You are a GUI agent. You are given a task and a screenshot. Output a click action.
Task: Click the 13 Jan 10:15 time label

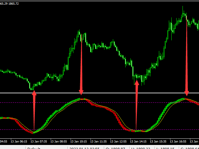coord(79,142)
